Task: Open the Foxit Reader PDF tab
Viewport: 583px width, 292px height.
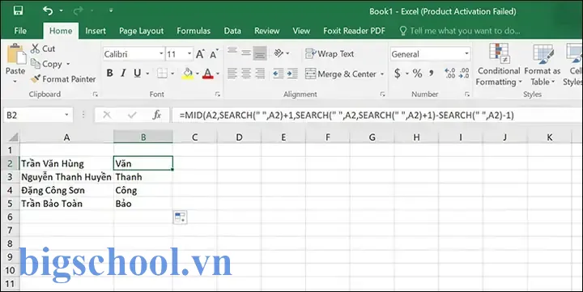Action: pos(354,31)
